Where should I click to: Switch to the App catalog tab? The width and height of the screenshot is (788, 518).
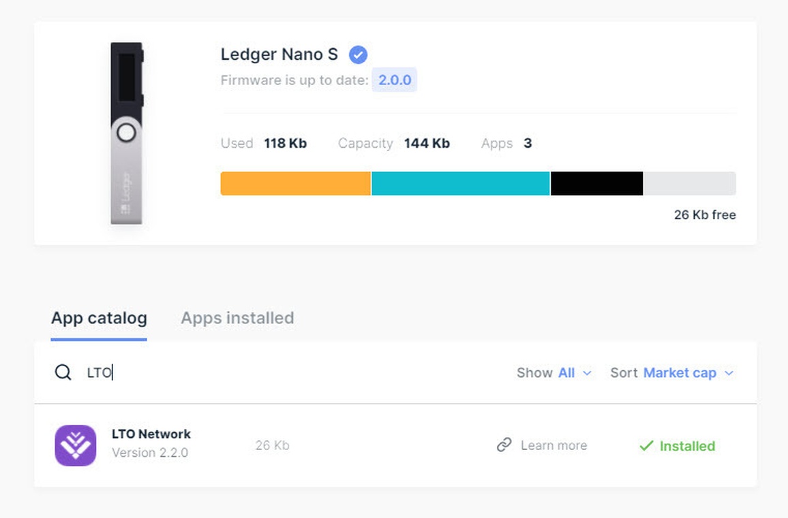(x=99, y=319)
